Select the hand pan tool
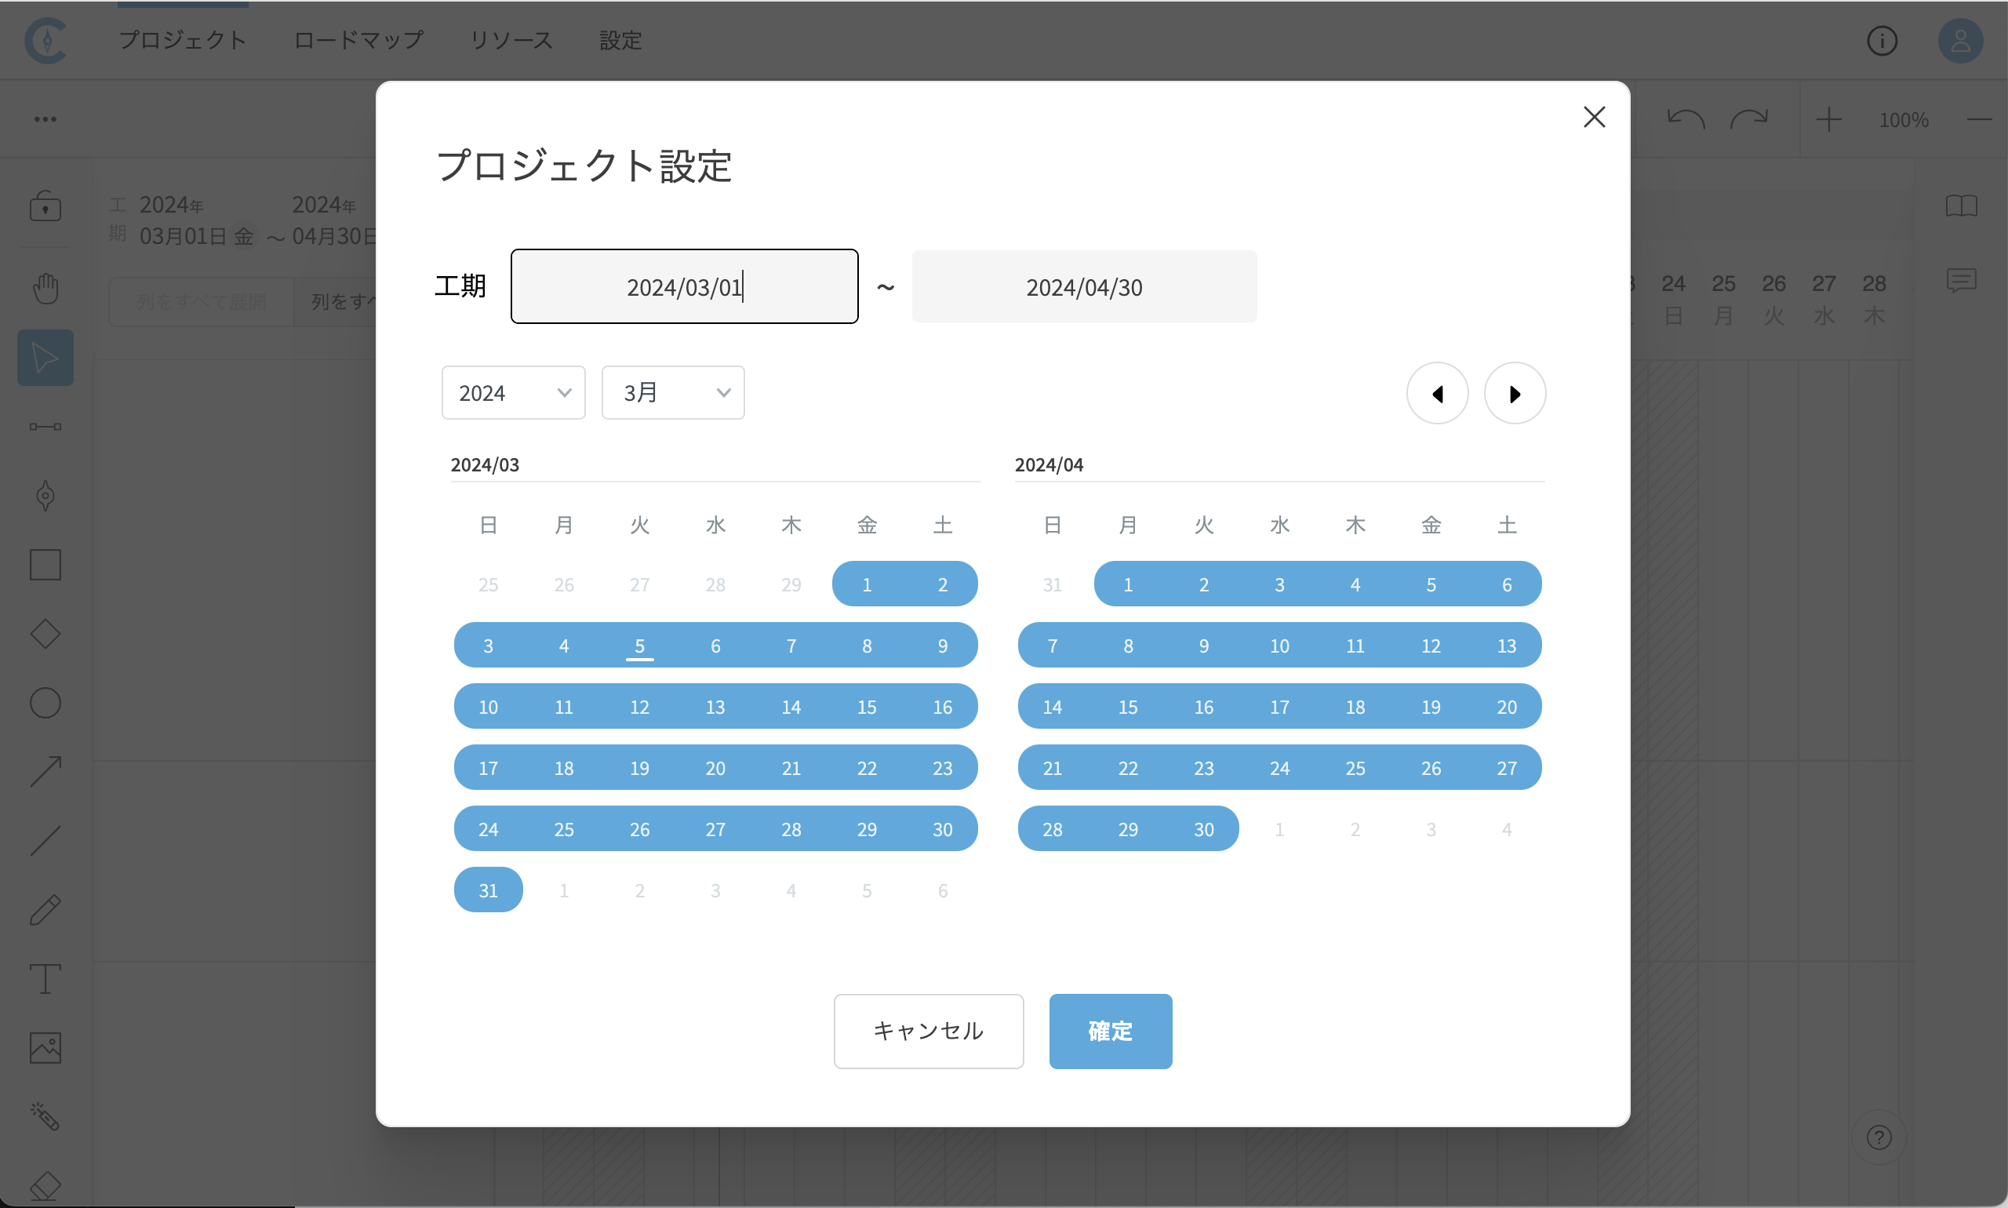Viewport: 2008px width, 1208px height. 45,288
